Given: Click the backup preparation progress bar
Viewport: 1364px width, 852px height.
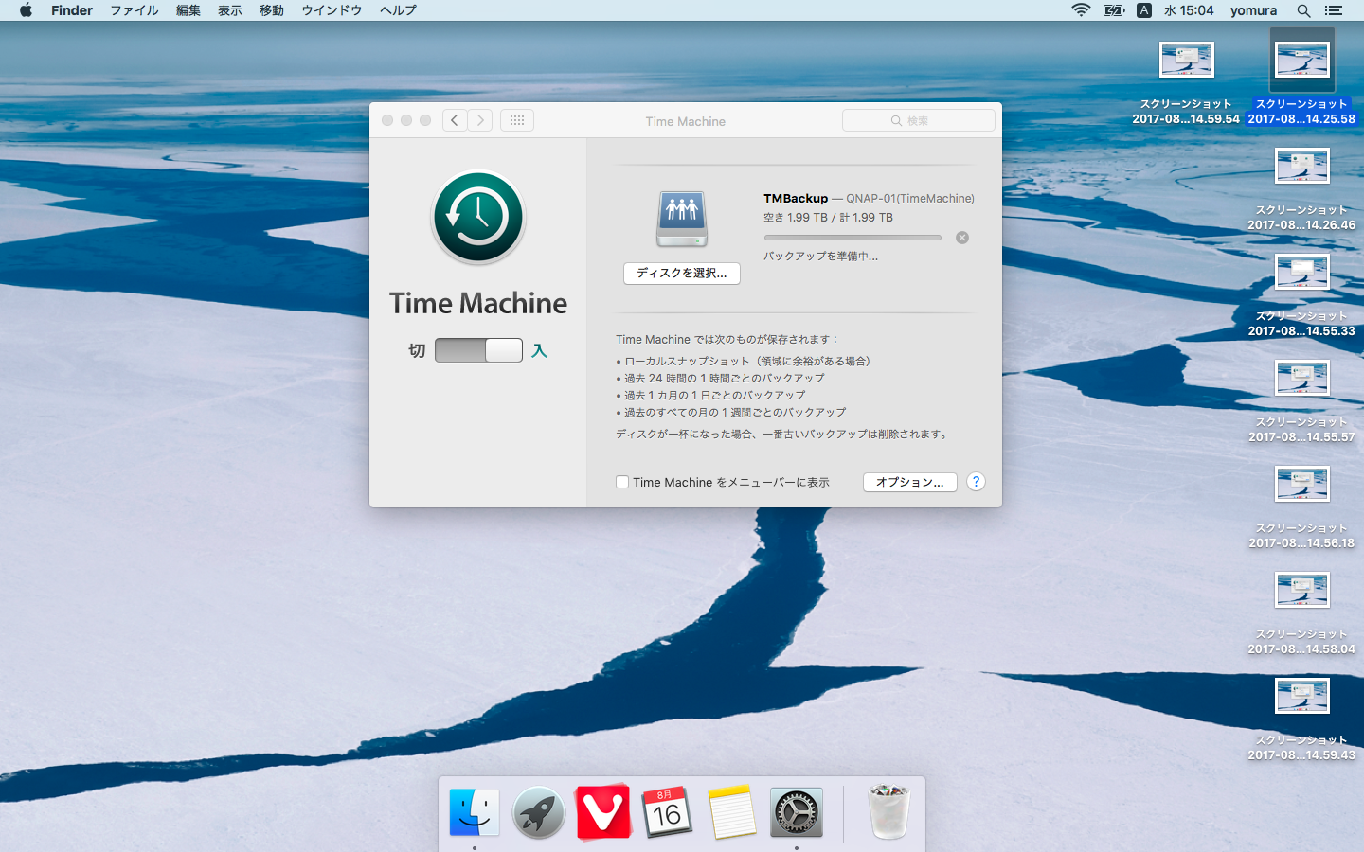Looking at the screenshot, I should point(852,238).
